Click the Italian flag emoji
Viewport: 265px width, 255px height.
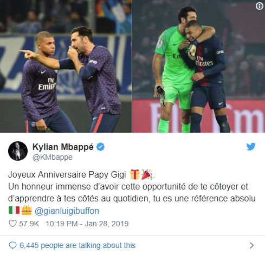point(14,210)
